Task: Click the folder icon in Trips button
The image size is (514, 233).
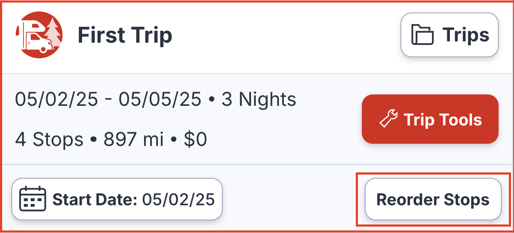Action: pyautogui.click(x=422, y=35)
